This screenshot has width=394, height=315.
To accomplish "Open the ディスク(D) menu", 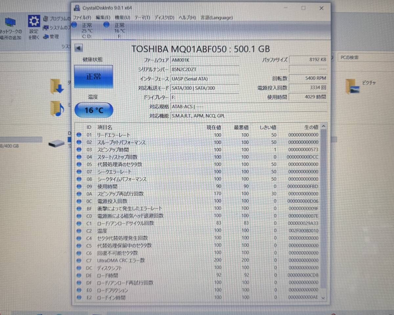I will (x=164, y=18).
